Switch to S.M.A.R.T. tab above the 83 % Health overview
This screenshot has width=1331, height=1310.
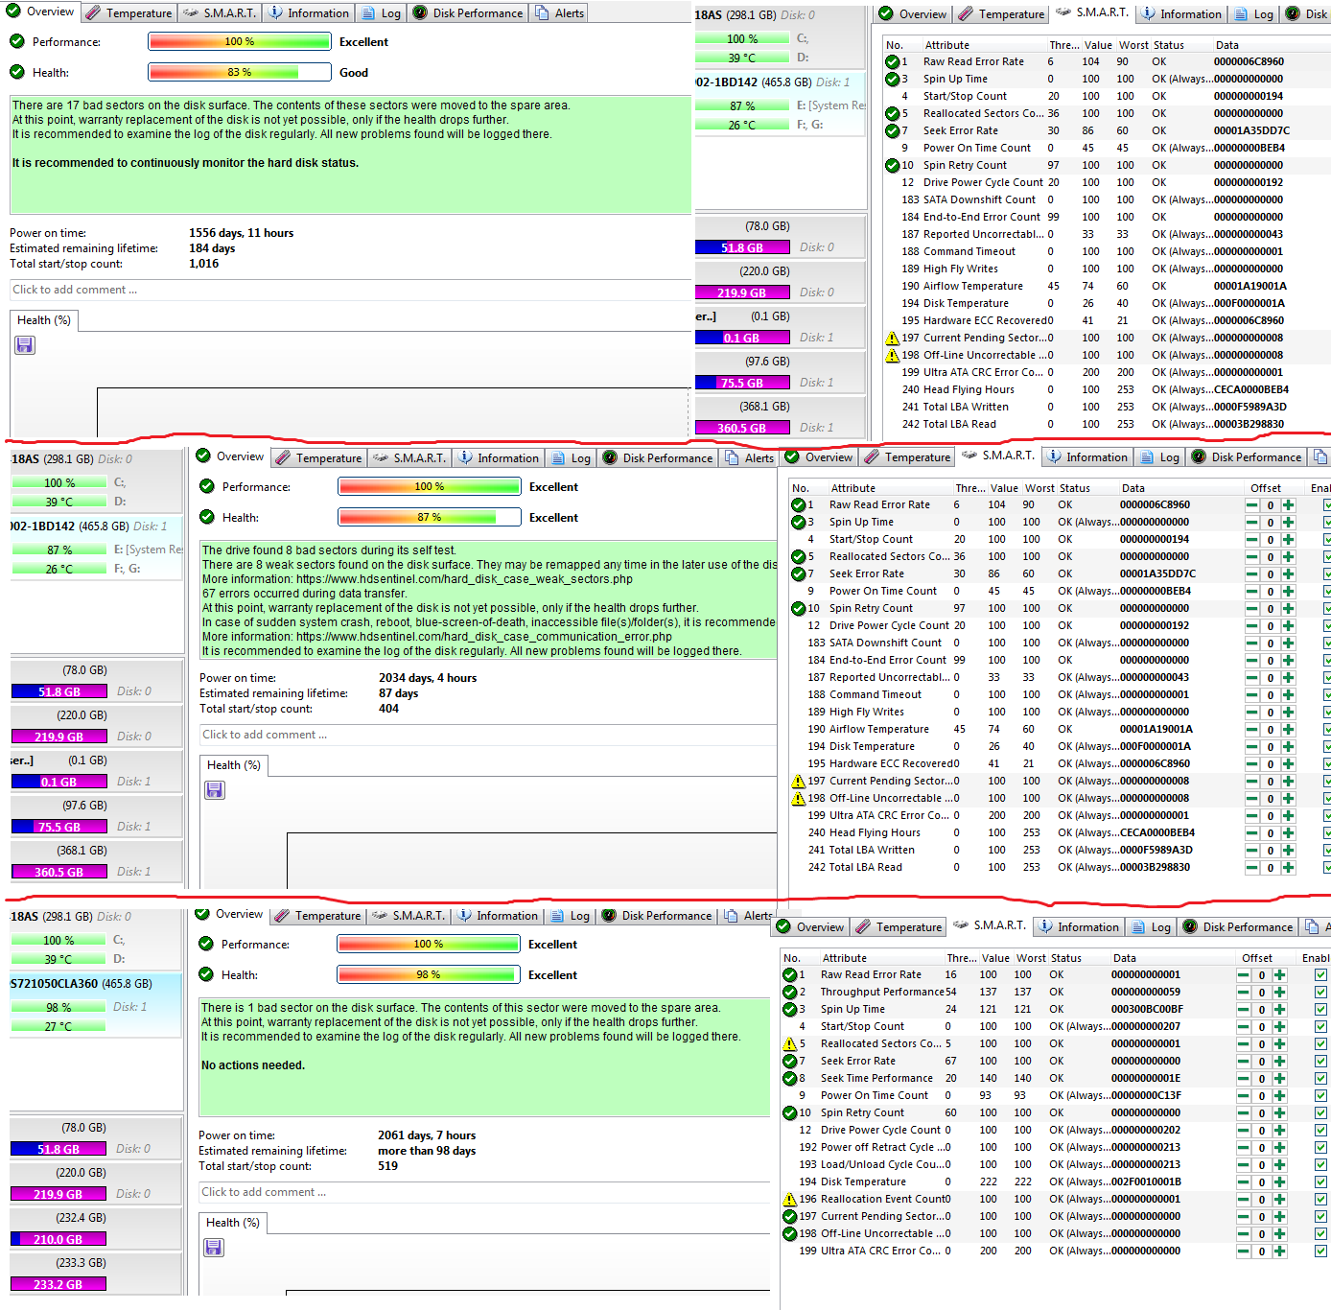click(220, 13)
